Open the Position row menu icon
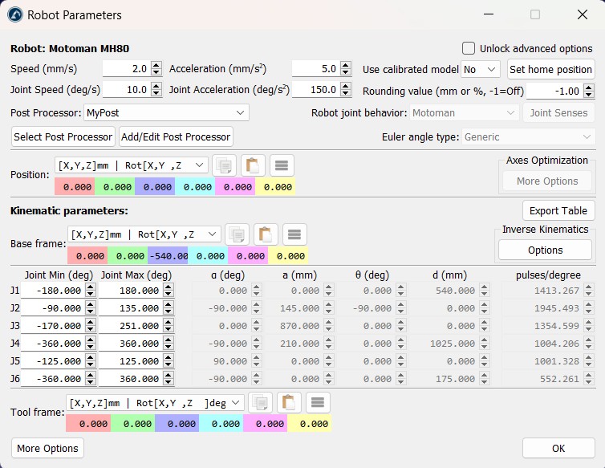Screen dimensions: 605x468 tap(282, 165)
